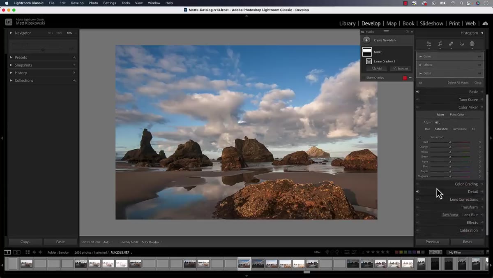This screenshot has width=493, height=278.
Task: Open the Slideshow module
Action: (431, 23)
